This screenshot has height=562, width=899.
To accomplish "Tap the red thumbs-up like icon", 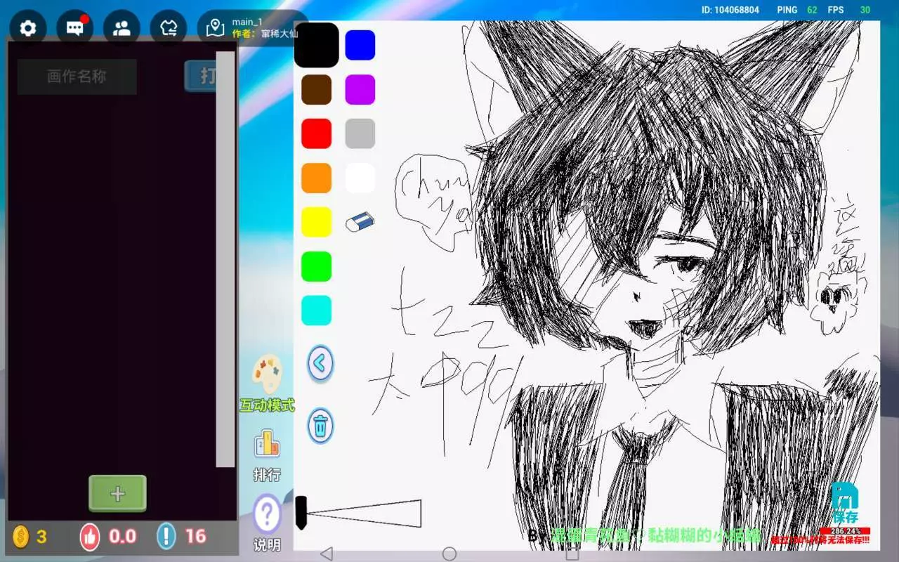I will pos(90,537).
